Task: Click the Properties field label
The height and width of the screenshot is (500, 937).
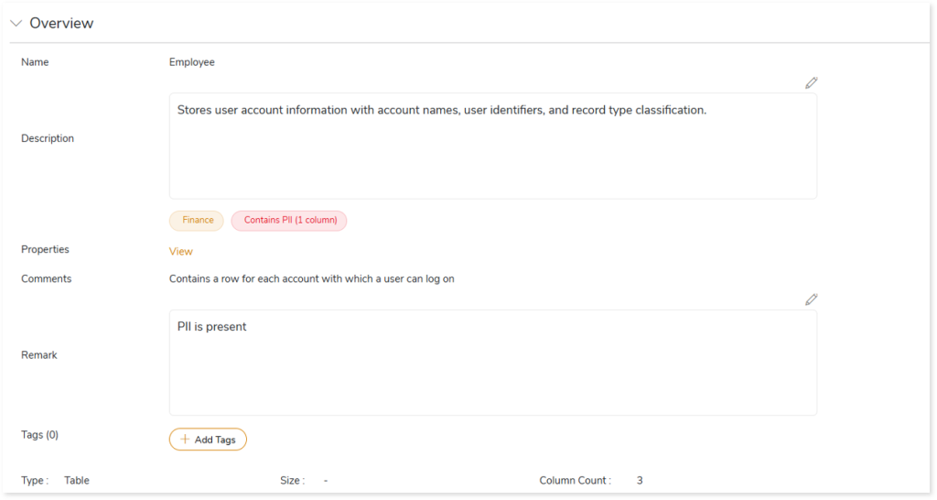Action: [x=45, y=249]
